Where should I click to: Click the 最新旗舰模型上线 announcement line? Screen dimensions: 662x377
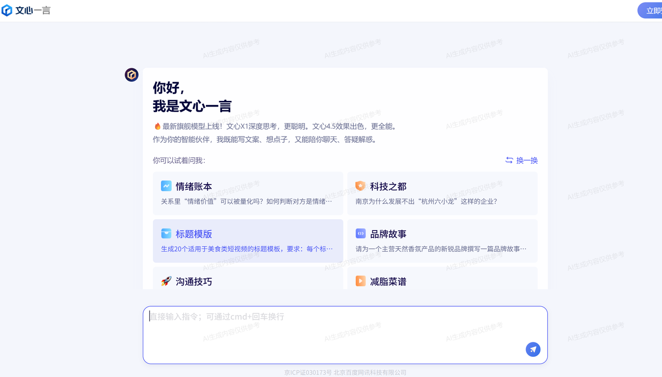[x=276, y=126]
